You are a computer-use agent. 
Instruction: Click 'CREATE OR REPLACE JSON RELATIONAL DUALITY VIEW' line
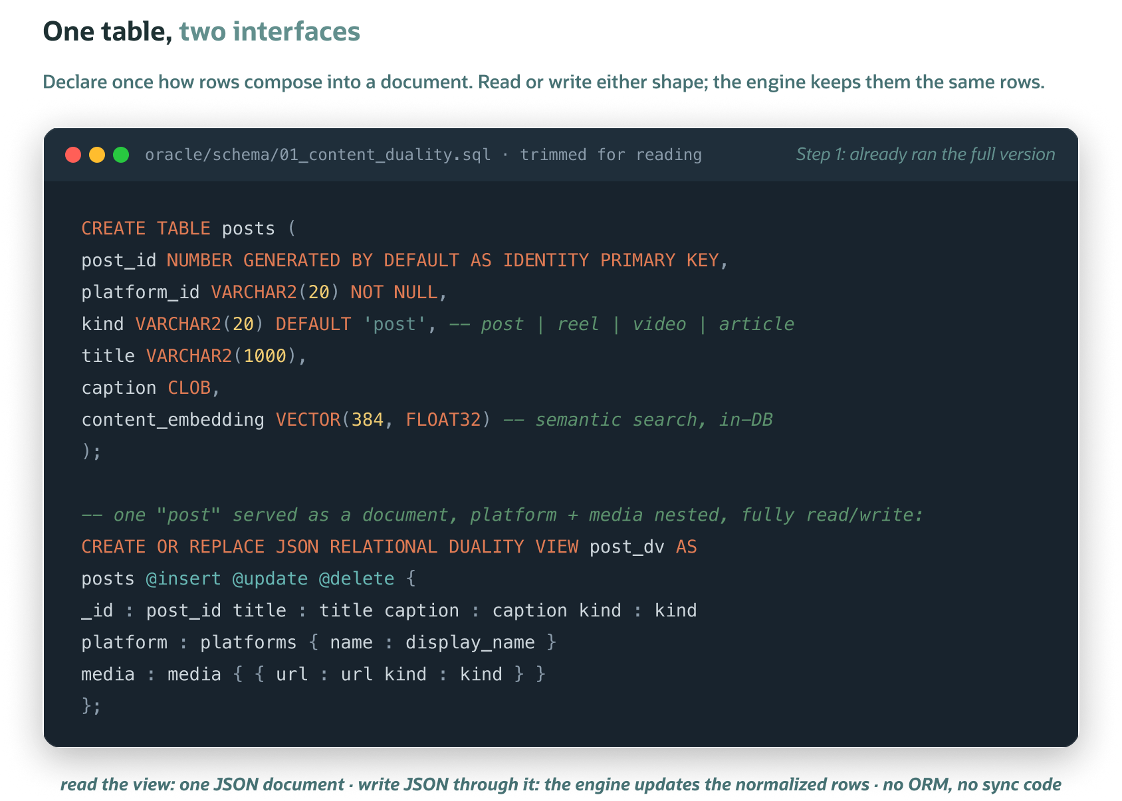coord(389,547)
